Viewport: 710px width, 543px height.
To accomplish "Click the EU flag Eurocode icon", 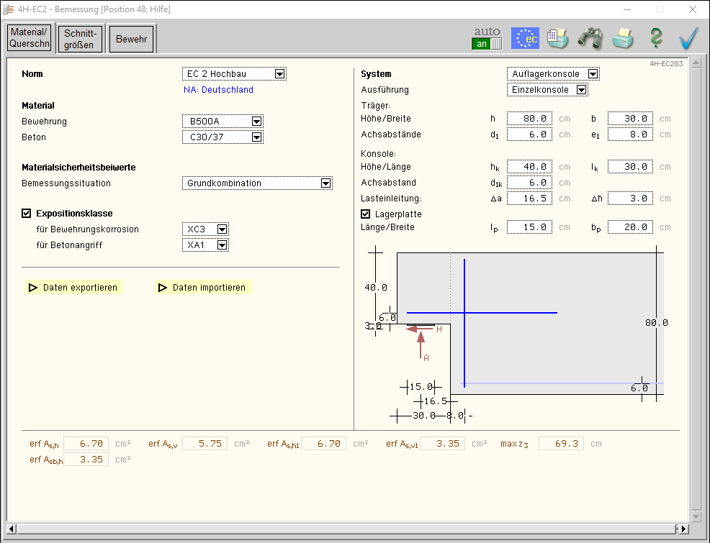I will [x=525, y=38].
